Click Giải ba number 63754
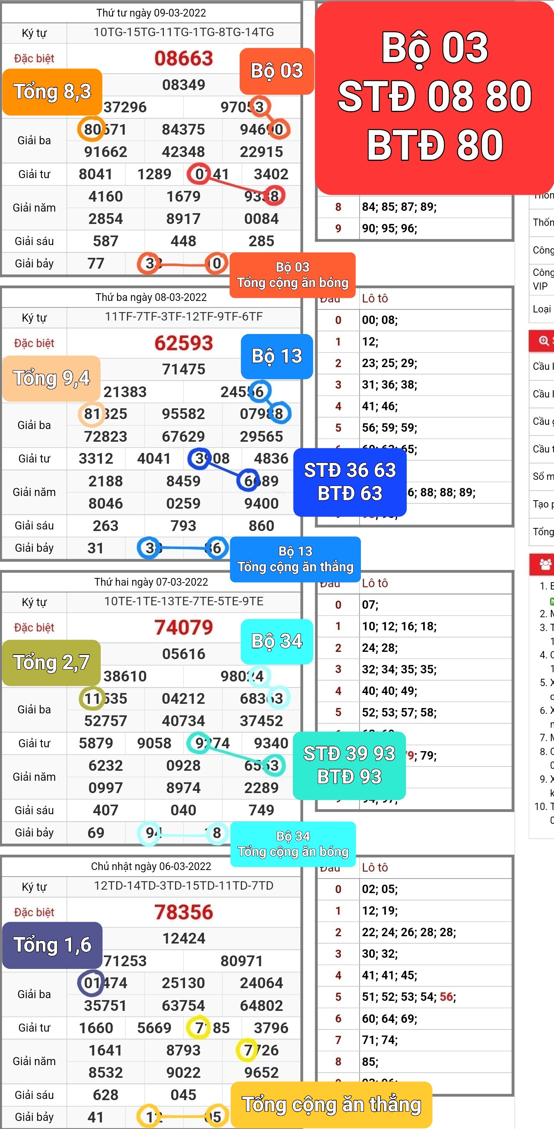Image resolution: width=554 pixels, height=1129 pixels. (183, 1005)
